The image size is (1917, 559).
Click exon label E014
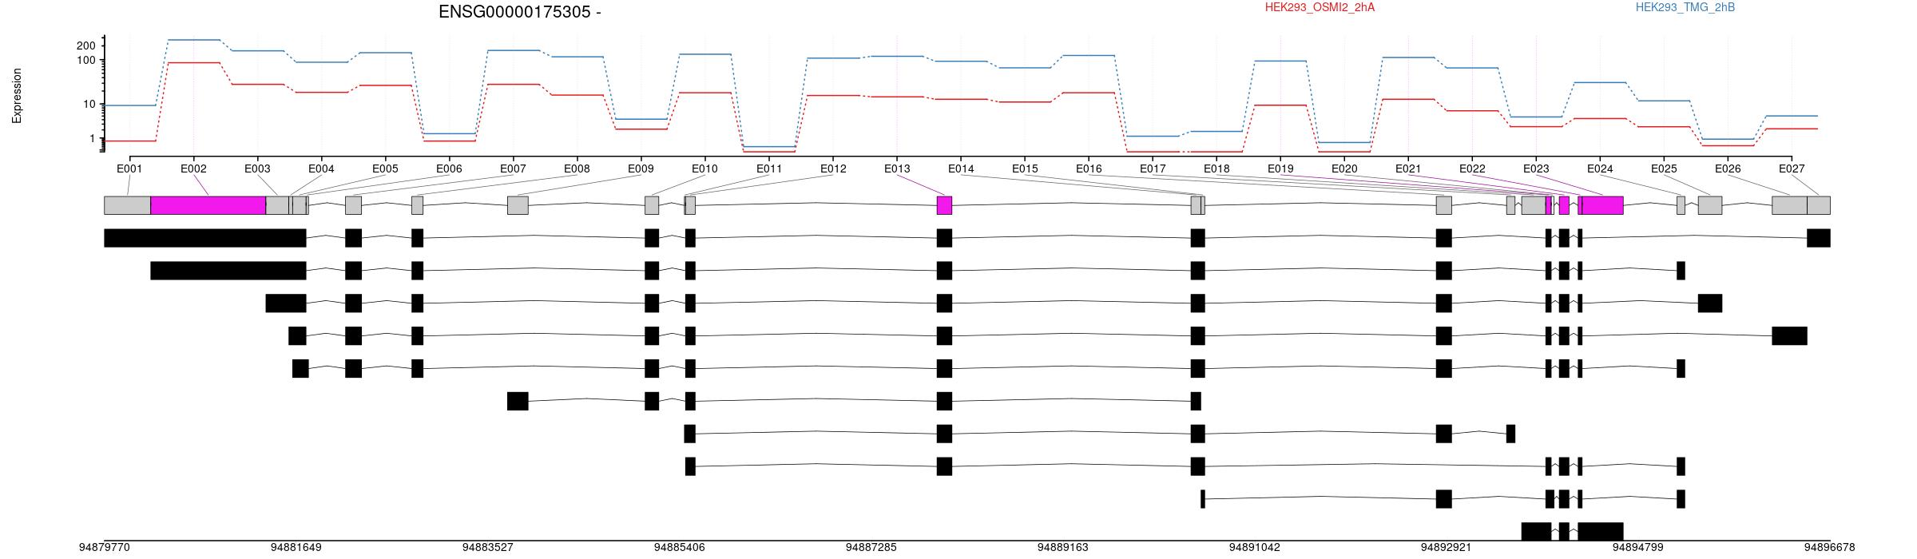961,168
